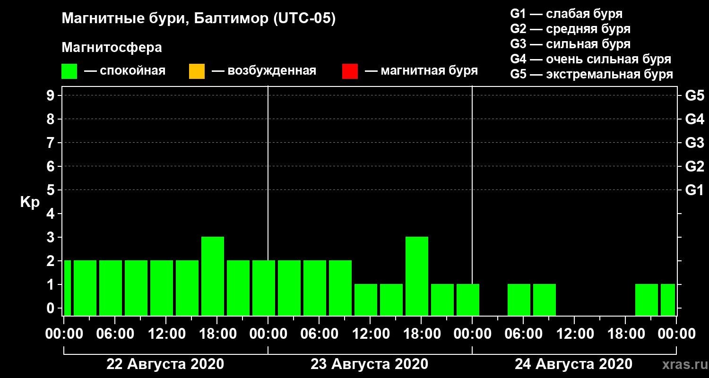Click legend line 'G2 — средняя буря'
The image size is (709, 378).
pyautogui.click(x=570, y=29)
